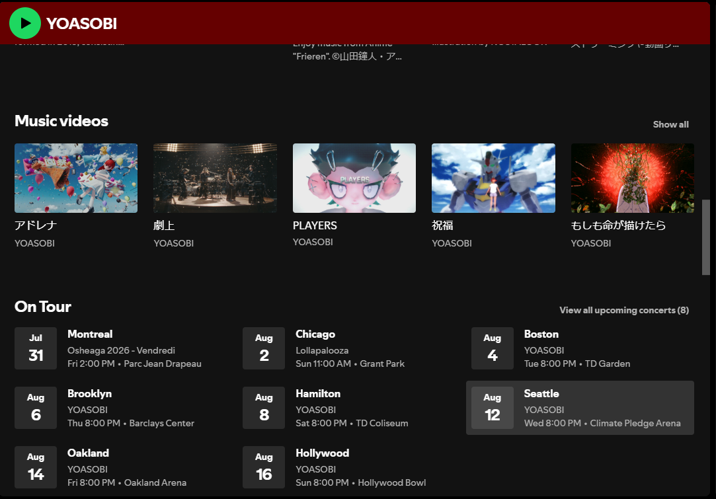Click Thu 8:00 PM Barclays Center text
Screen dimensions: 716x499
pos(131,423)
